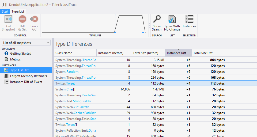The image size is (257, 137).
Task: Open Largest Memory Retainers view
Action: pos(29,76)
